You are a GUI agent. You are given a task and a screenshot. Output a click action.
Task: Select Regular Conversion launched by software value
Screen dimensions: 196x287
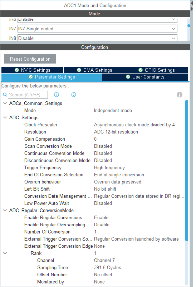[136, 239]
